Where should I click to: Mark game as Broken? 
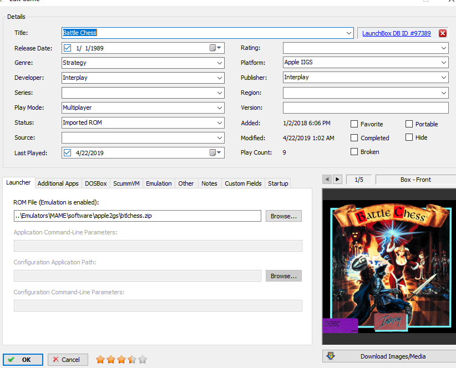(354, 152)
